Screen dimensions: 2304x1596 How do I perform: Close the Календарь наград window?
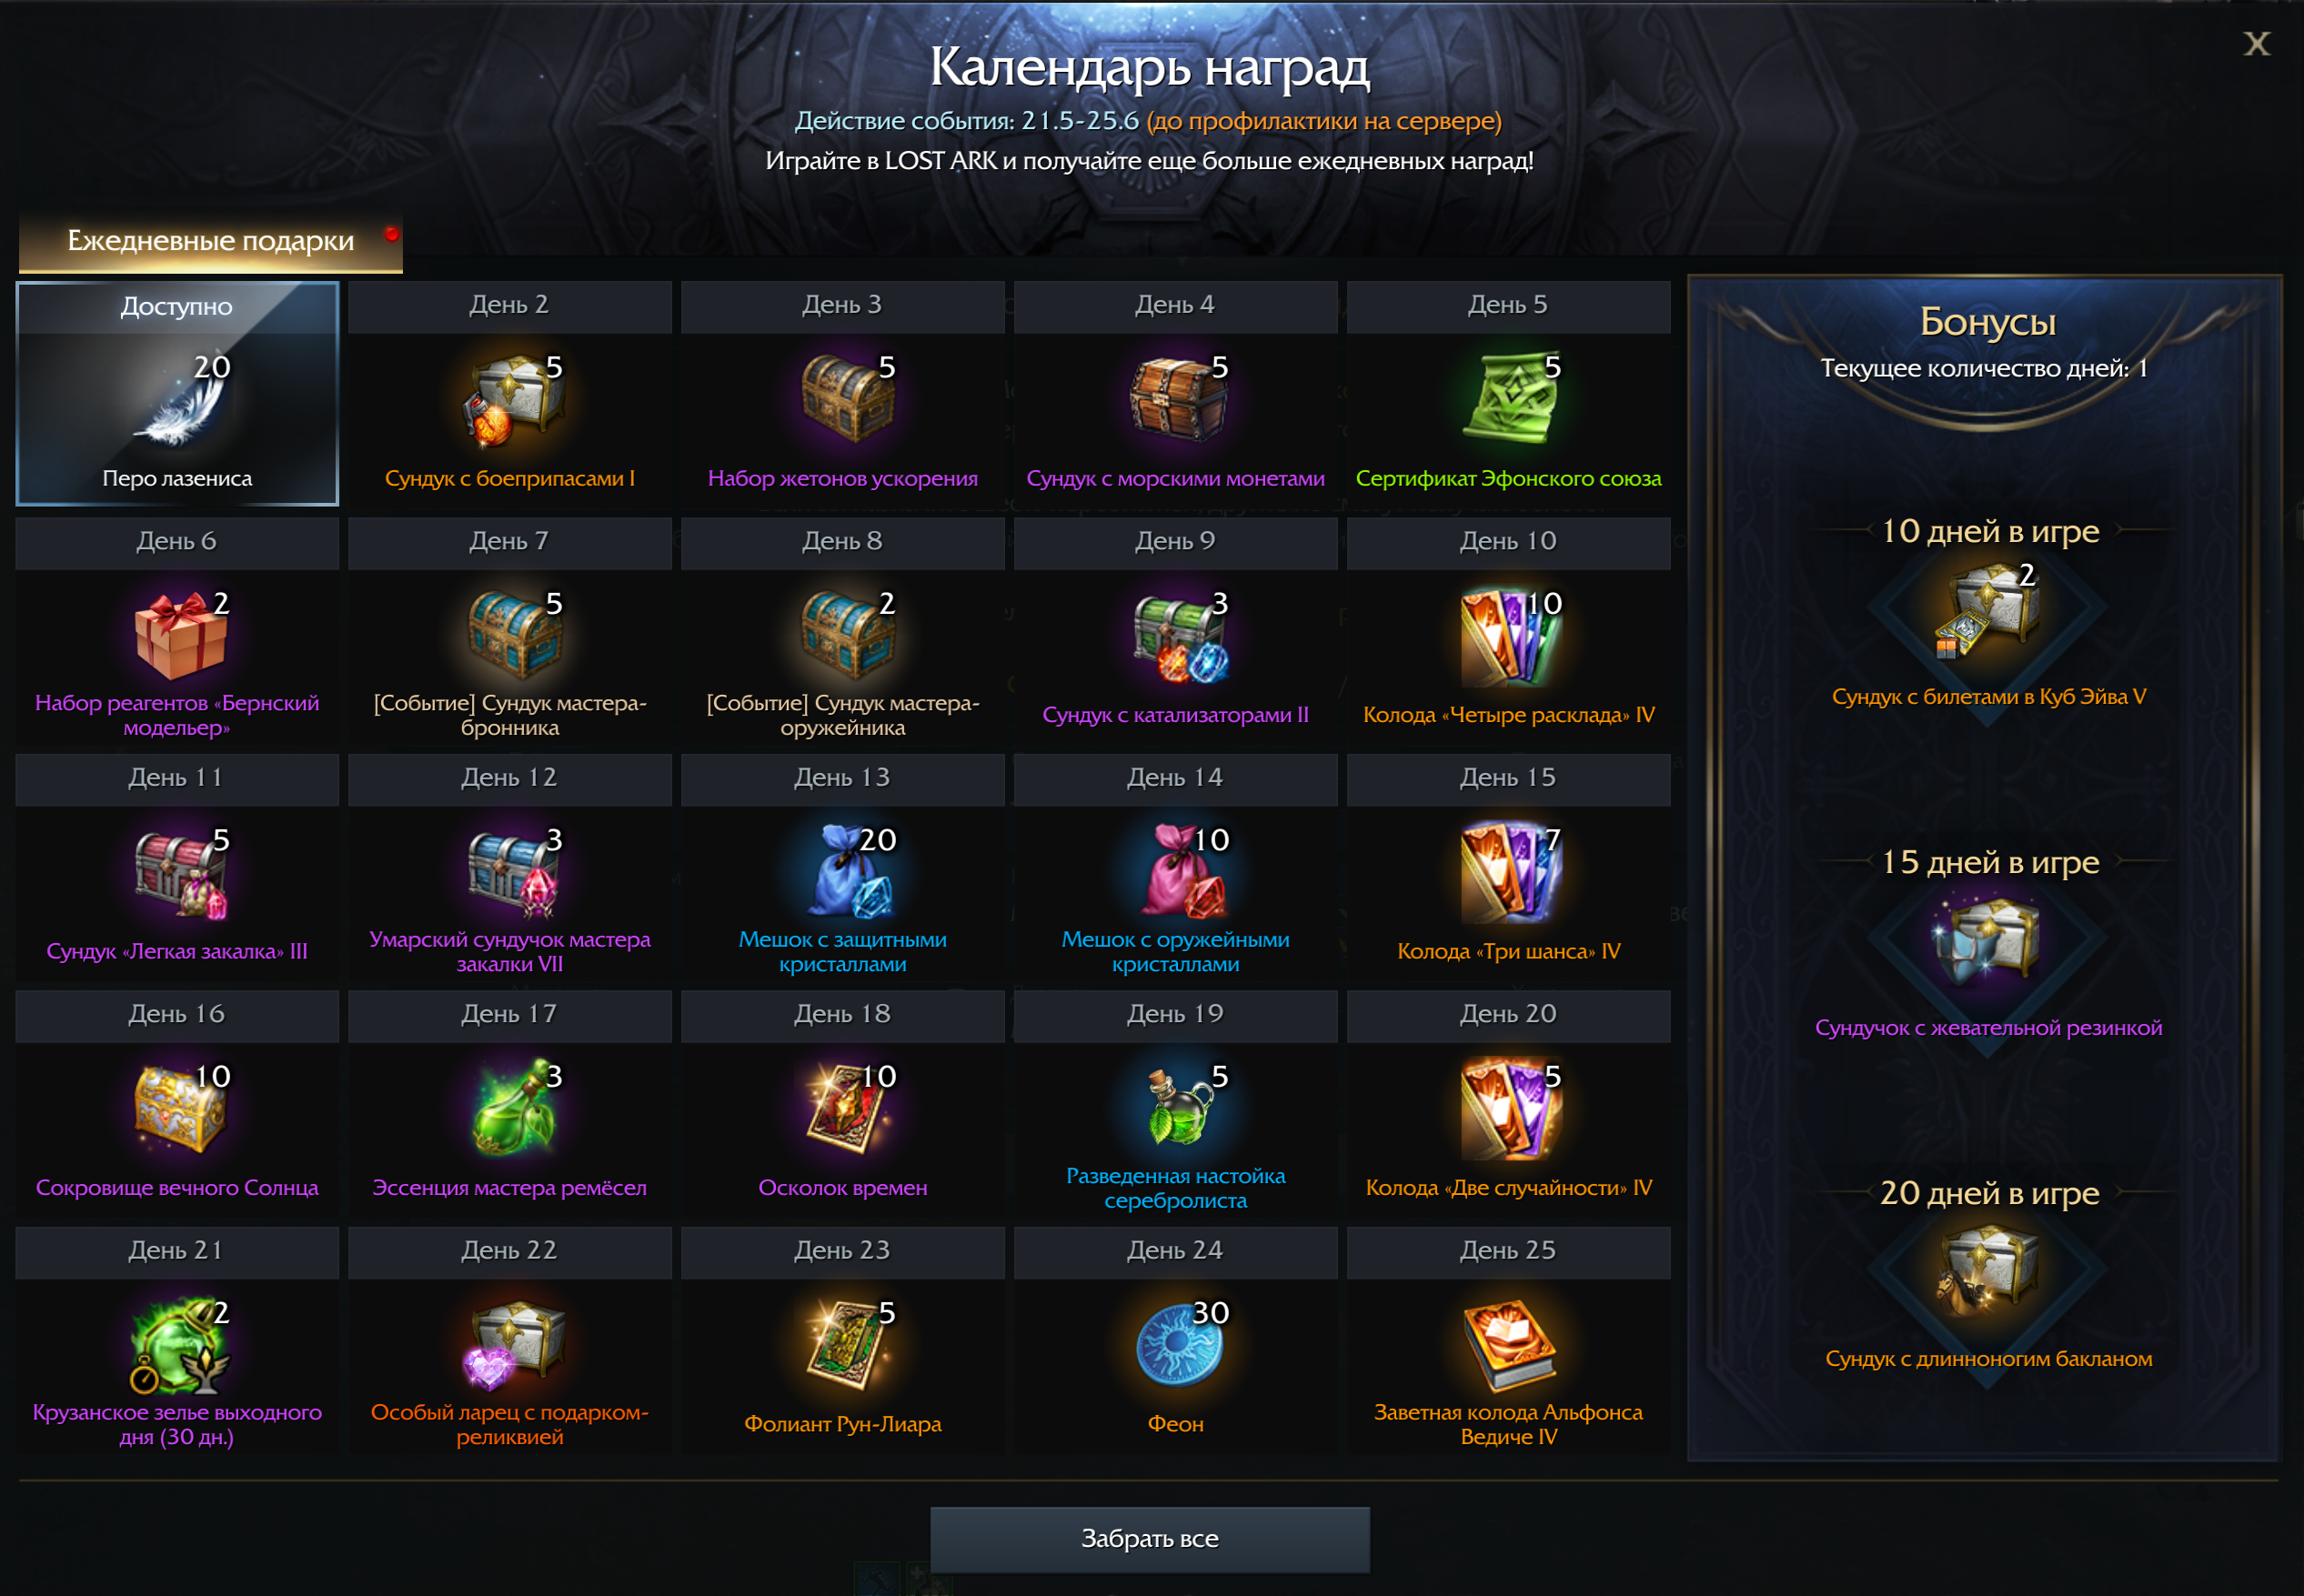(2256, 43)
